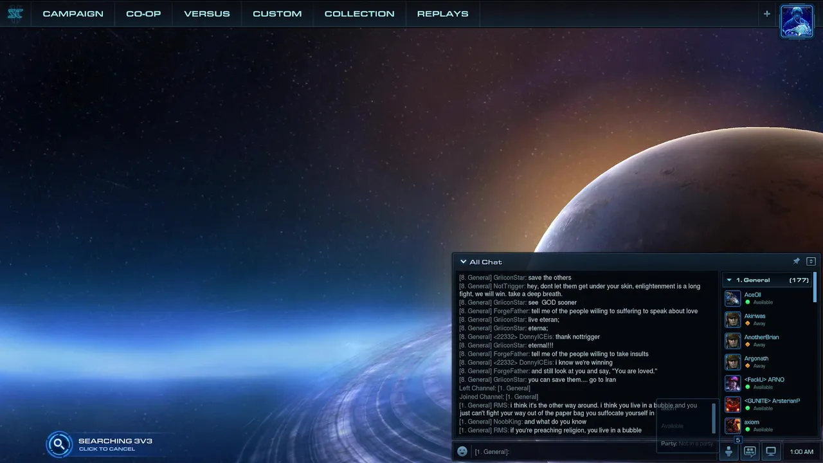The image size is (823, 463).
Task: Click AceOll's portrait icon
Action: coord(733,298)
